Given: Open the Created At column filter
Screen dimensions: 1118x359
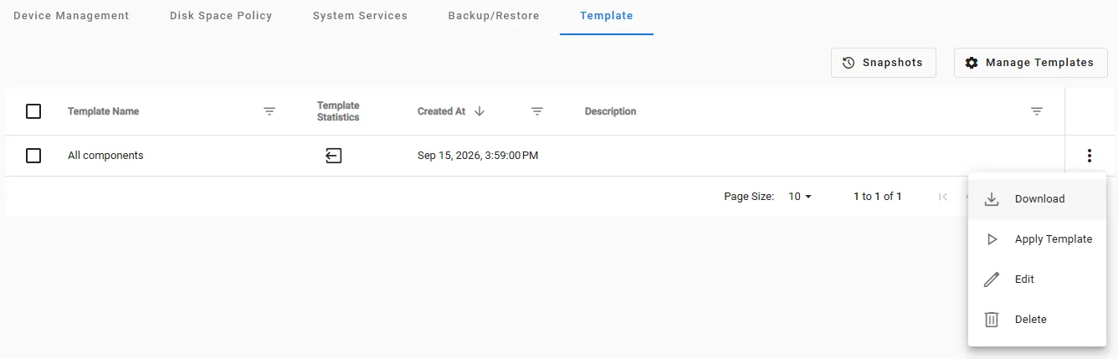Looking at the screenshot, I should (x=537, y=111).
